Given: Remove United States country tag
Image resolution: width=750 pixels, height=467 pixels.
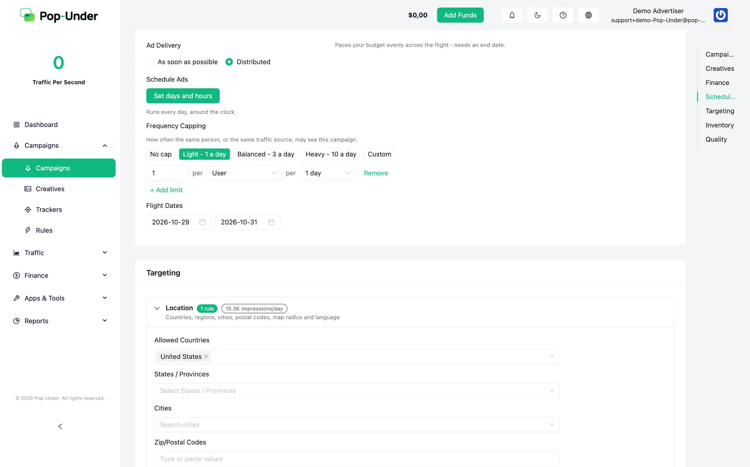Looking at the screenshot, I should 206,357.
